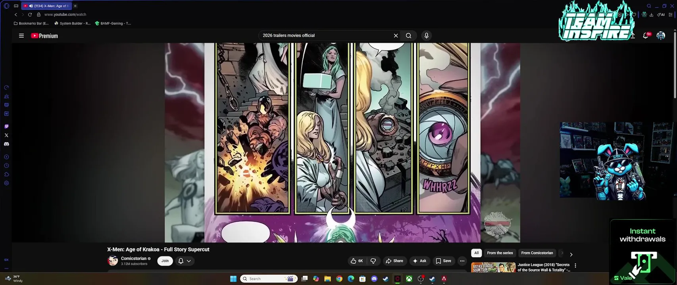
Task: Open options for Justice League recommendation
Action: tap(575, 266)
